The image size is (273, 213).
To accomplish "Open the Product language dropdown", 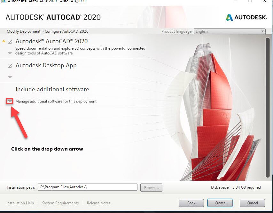I will [230, 31].
